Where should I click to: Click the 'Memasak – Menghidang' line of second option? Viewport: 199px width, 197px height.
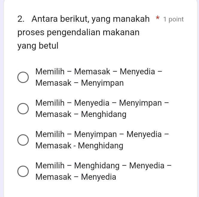(80, 114)
